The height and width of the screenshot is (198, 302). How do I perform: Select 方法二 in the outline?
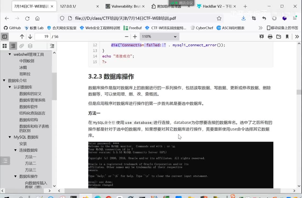coord(30,163)
